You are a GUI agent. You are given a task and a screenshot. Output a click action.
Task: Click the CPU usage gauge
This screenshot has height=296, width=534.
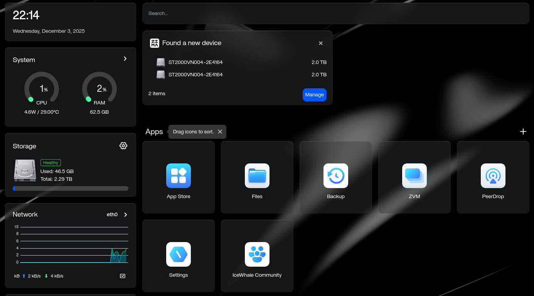click(x=42, y=89)
